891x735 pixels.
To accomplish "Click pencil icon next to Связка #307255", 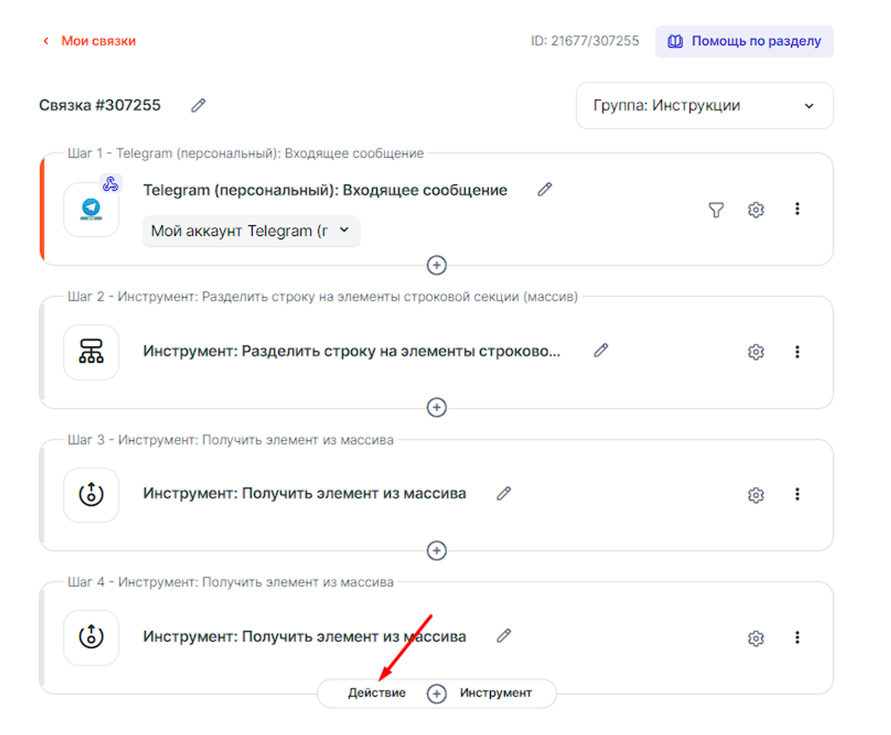I will 198,105.
